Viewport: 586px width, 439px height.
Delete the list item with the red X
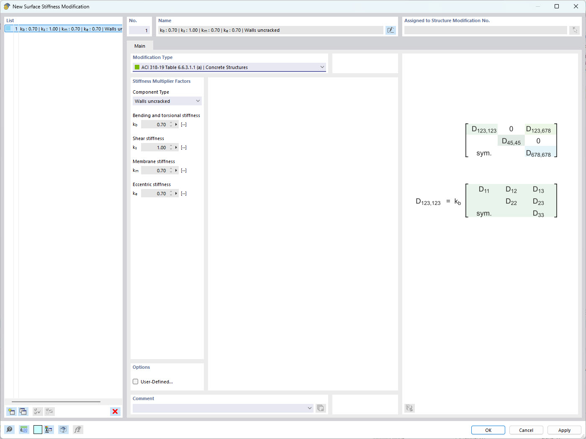coord(115,411)
